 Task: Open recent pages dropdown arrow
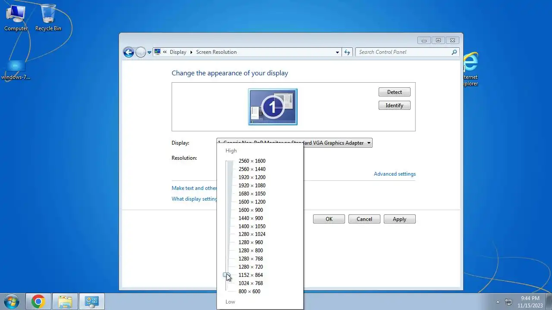[150, 52]
